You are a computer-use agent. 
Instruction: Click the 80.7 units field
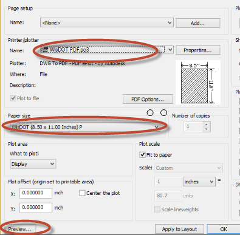tap(168, 196)
